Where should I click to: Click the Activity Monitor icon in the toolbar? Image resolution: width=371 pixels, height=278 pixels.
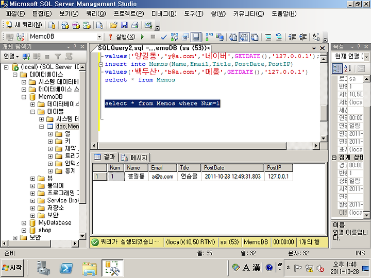[x=148, y=25]
